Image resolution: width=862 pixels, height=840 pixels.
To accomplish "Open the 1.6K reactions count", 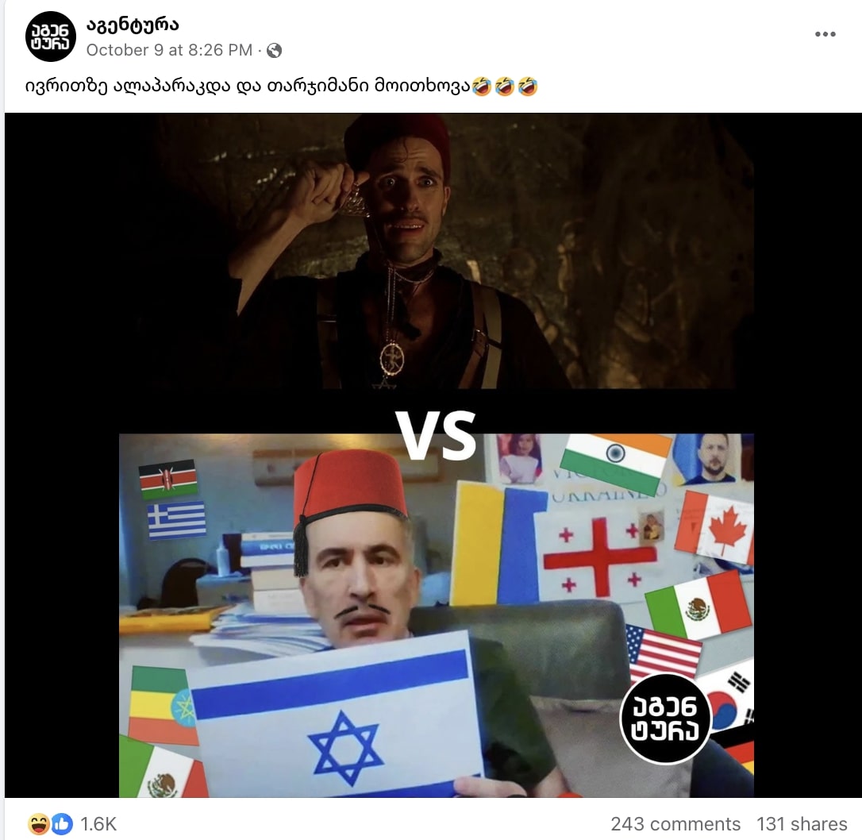I will (98, 824).
